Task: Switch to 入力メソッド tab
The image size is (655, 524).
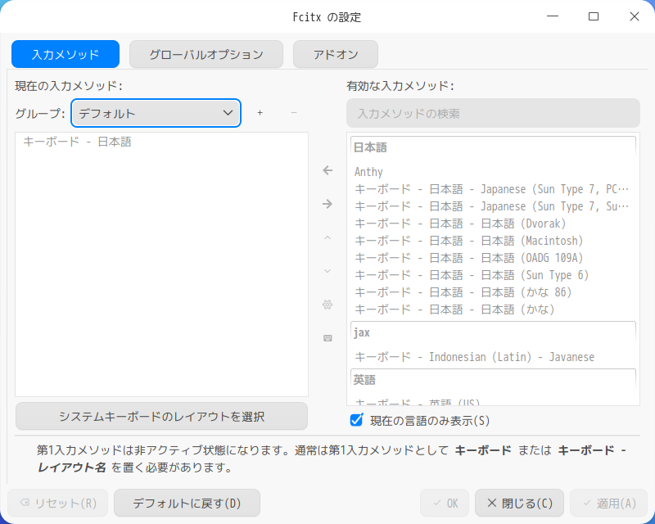Action: click(65, 54)
